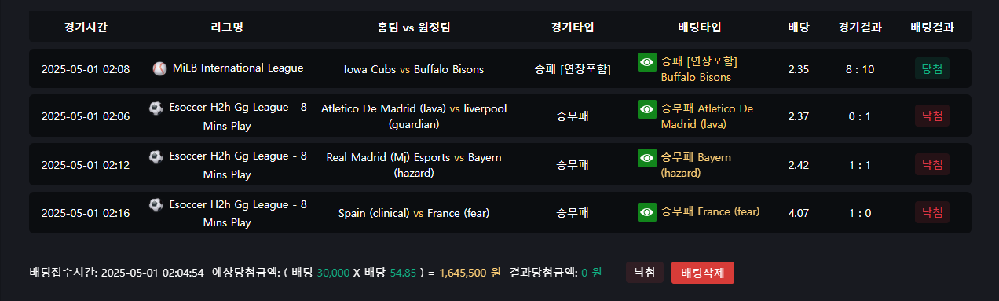
Task: Click the 배팅타입 column header
Action: pyautogui.click(x=699, y=27)
